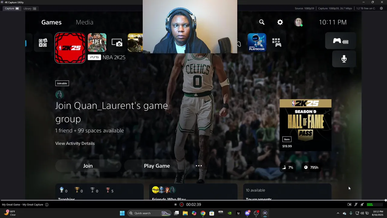Take a screenshot with the snapshot icon
The width and height of the screenshot is (387, 218).
click(350, 205)
